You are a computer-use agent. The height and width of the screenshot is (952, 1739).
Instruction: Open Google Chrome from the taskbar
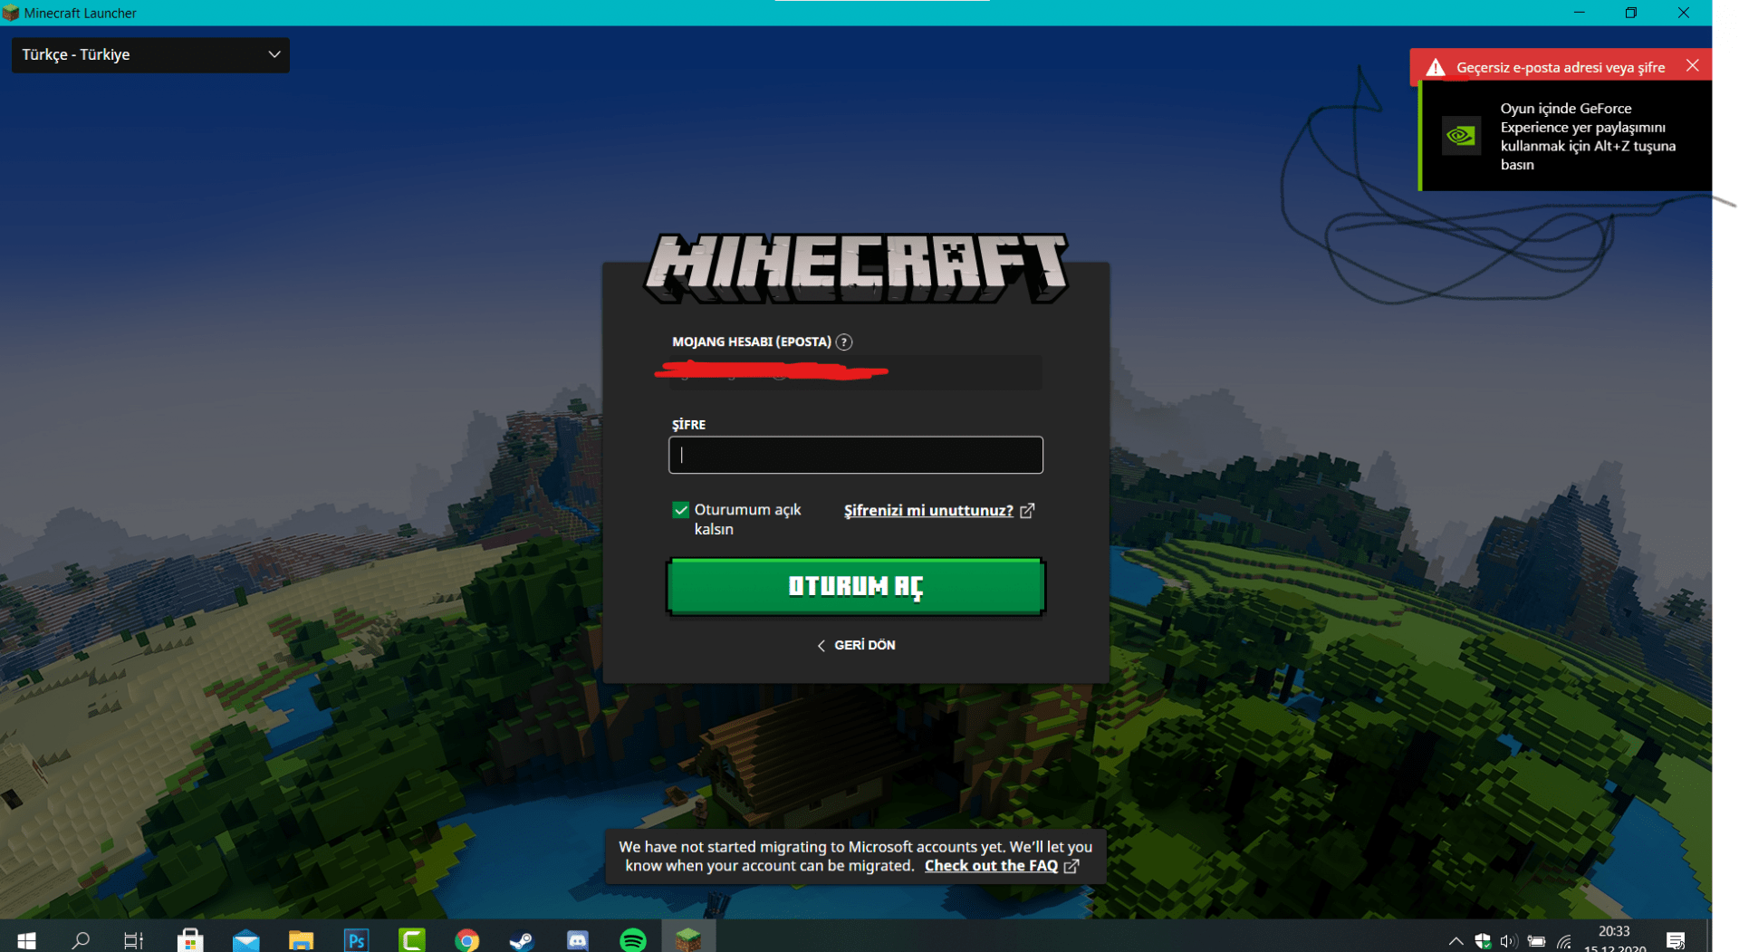coord(467,940)
